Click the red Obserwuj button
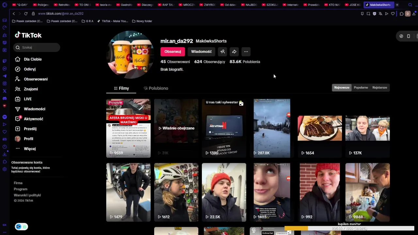 point(172,52)
